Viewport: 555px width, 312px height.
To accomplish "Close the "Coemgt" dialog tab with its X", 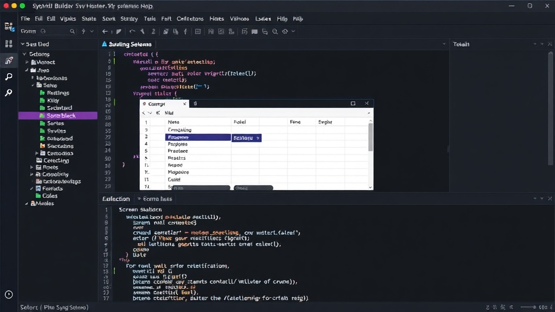I will click(x=184, y=103).
